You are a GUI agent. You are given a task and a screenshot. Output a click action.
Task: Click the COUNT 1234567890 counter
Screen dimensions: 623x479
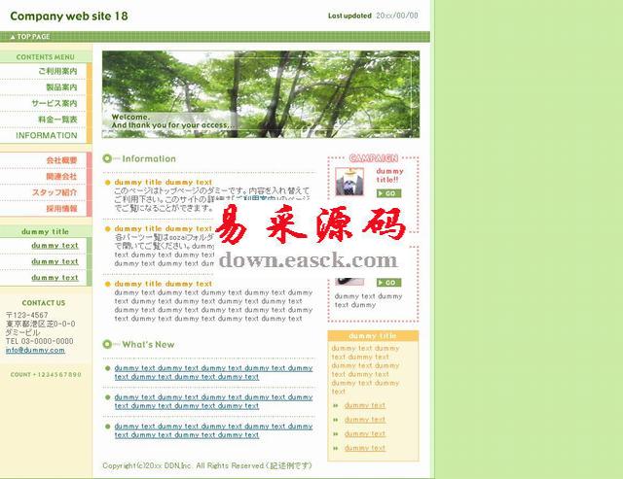(46, 374)
